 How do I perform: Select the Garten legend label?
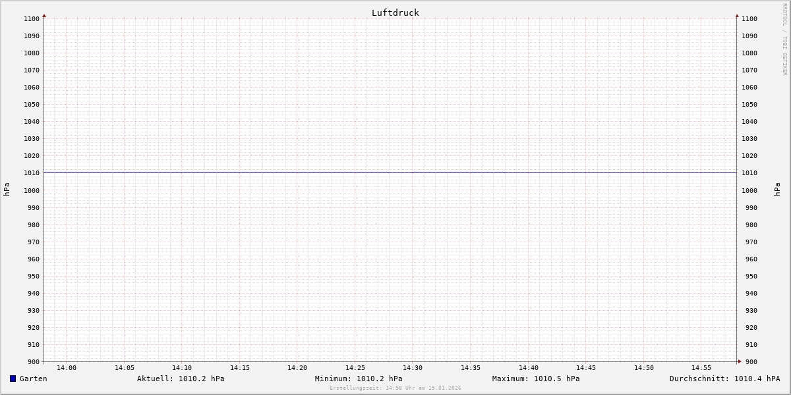[x=33, y=379]
